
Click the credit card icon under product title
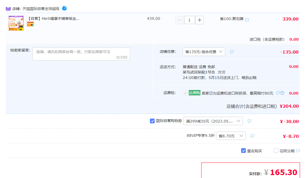[x=30, y=25]
